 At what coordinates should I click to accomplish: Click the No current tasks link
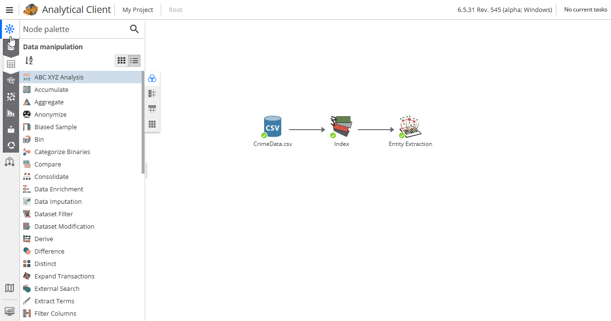tap(585, 10)
